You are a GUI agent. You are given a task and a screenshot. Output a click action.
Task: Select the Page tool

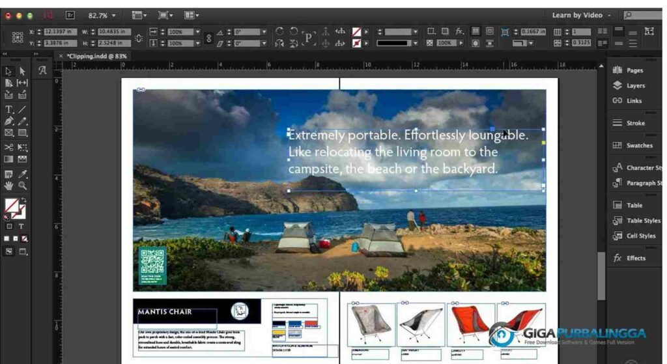(x=8, y=83)
